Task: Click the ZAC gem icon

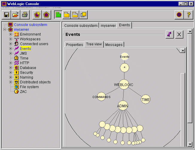Action: point(16,91)
